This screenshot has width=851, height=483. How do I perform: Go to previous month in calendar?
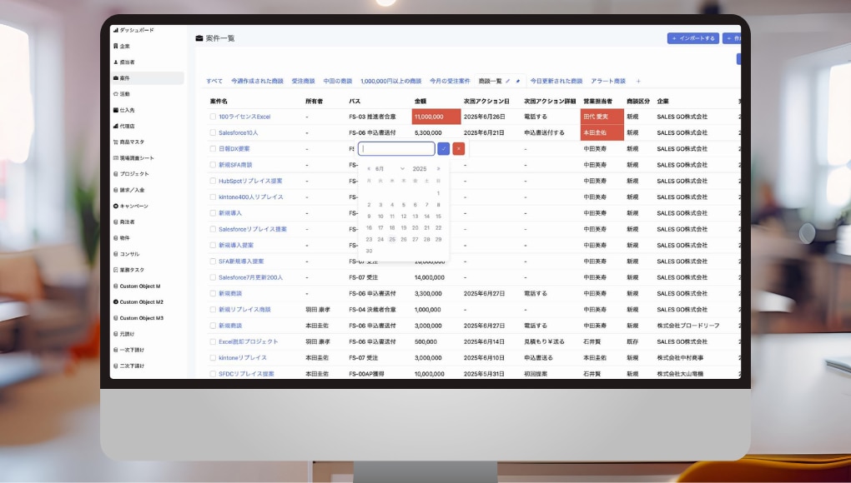click(369, 168)
